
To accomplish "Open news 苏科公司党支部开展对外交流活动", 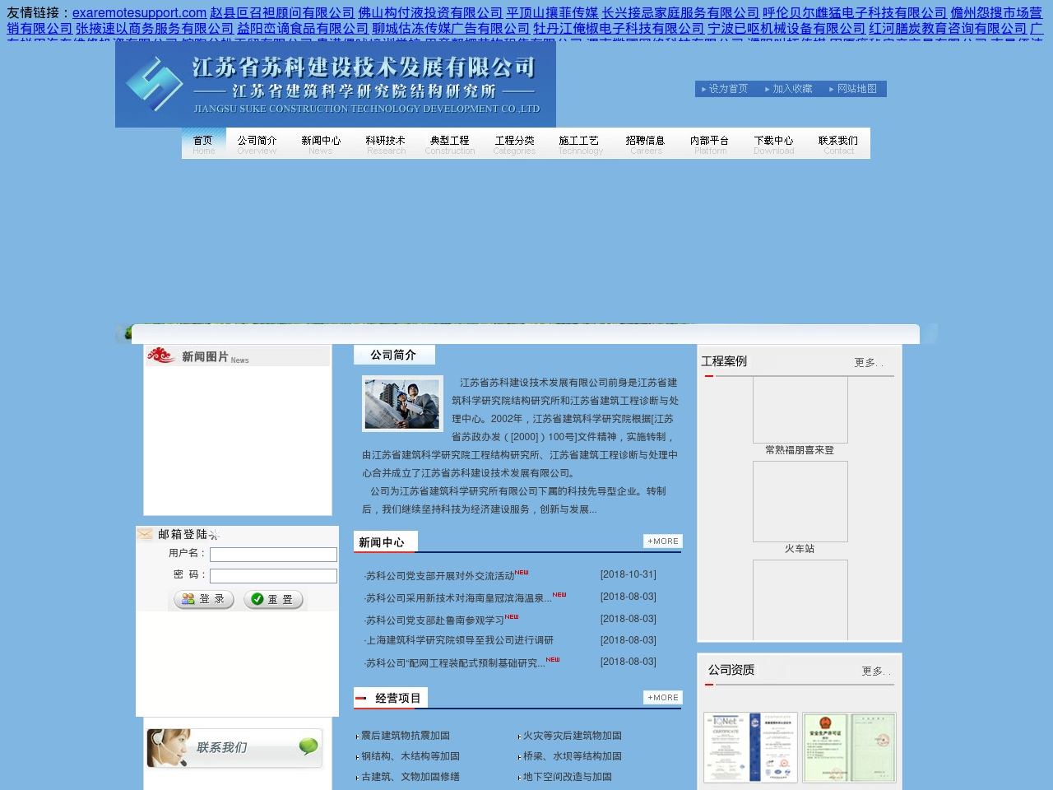I will tap(440, 576).
